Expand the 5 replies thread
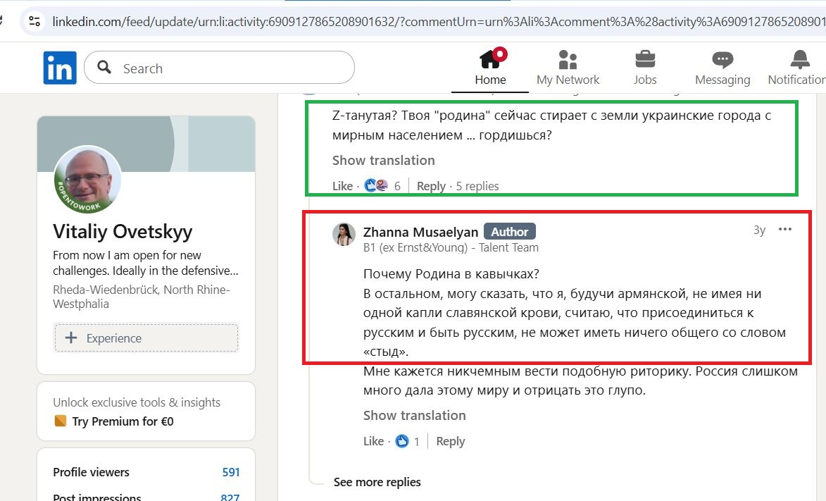The height and width of the screenshot is (501, 826). [479, 186]
